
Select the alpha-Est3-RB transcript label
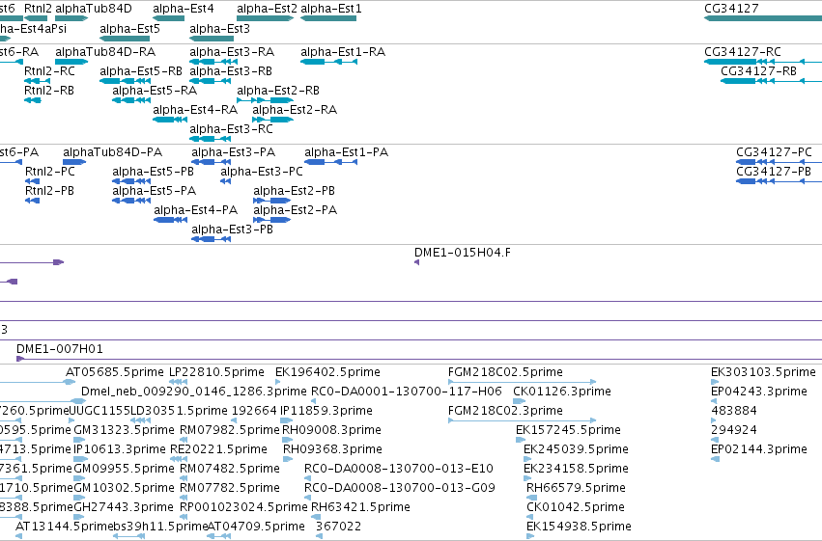click(231, 71)
